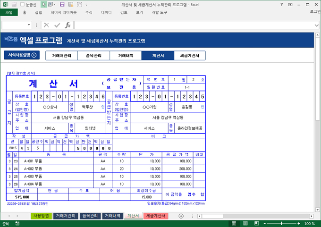Click macro recording icon in status bar
The image size is (321, 227).
pos(17,224)
